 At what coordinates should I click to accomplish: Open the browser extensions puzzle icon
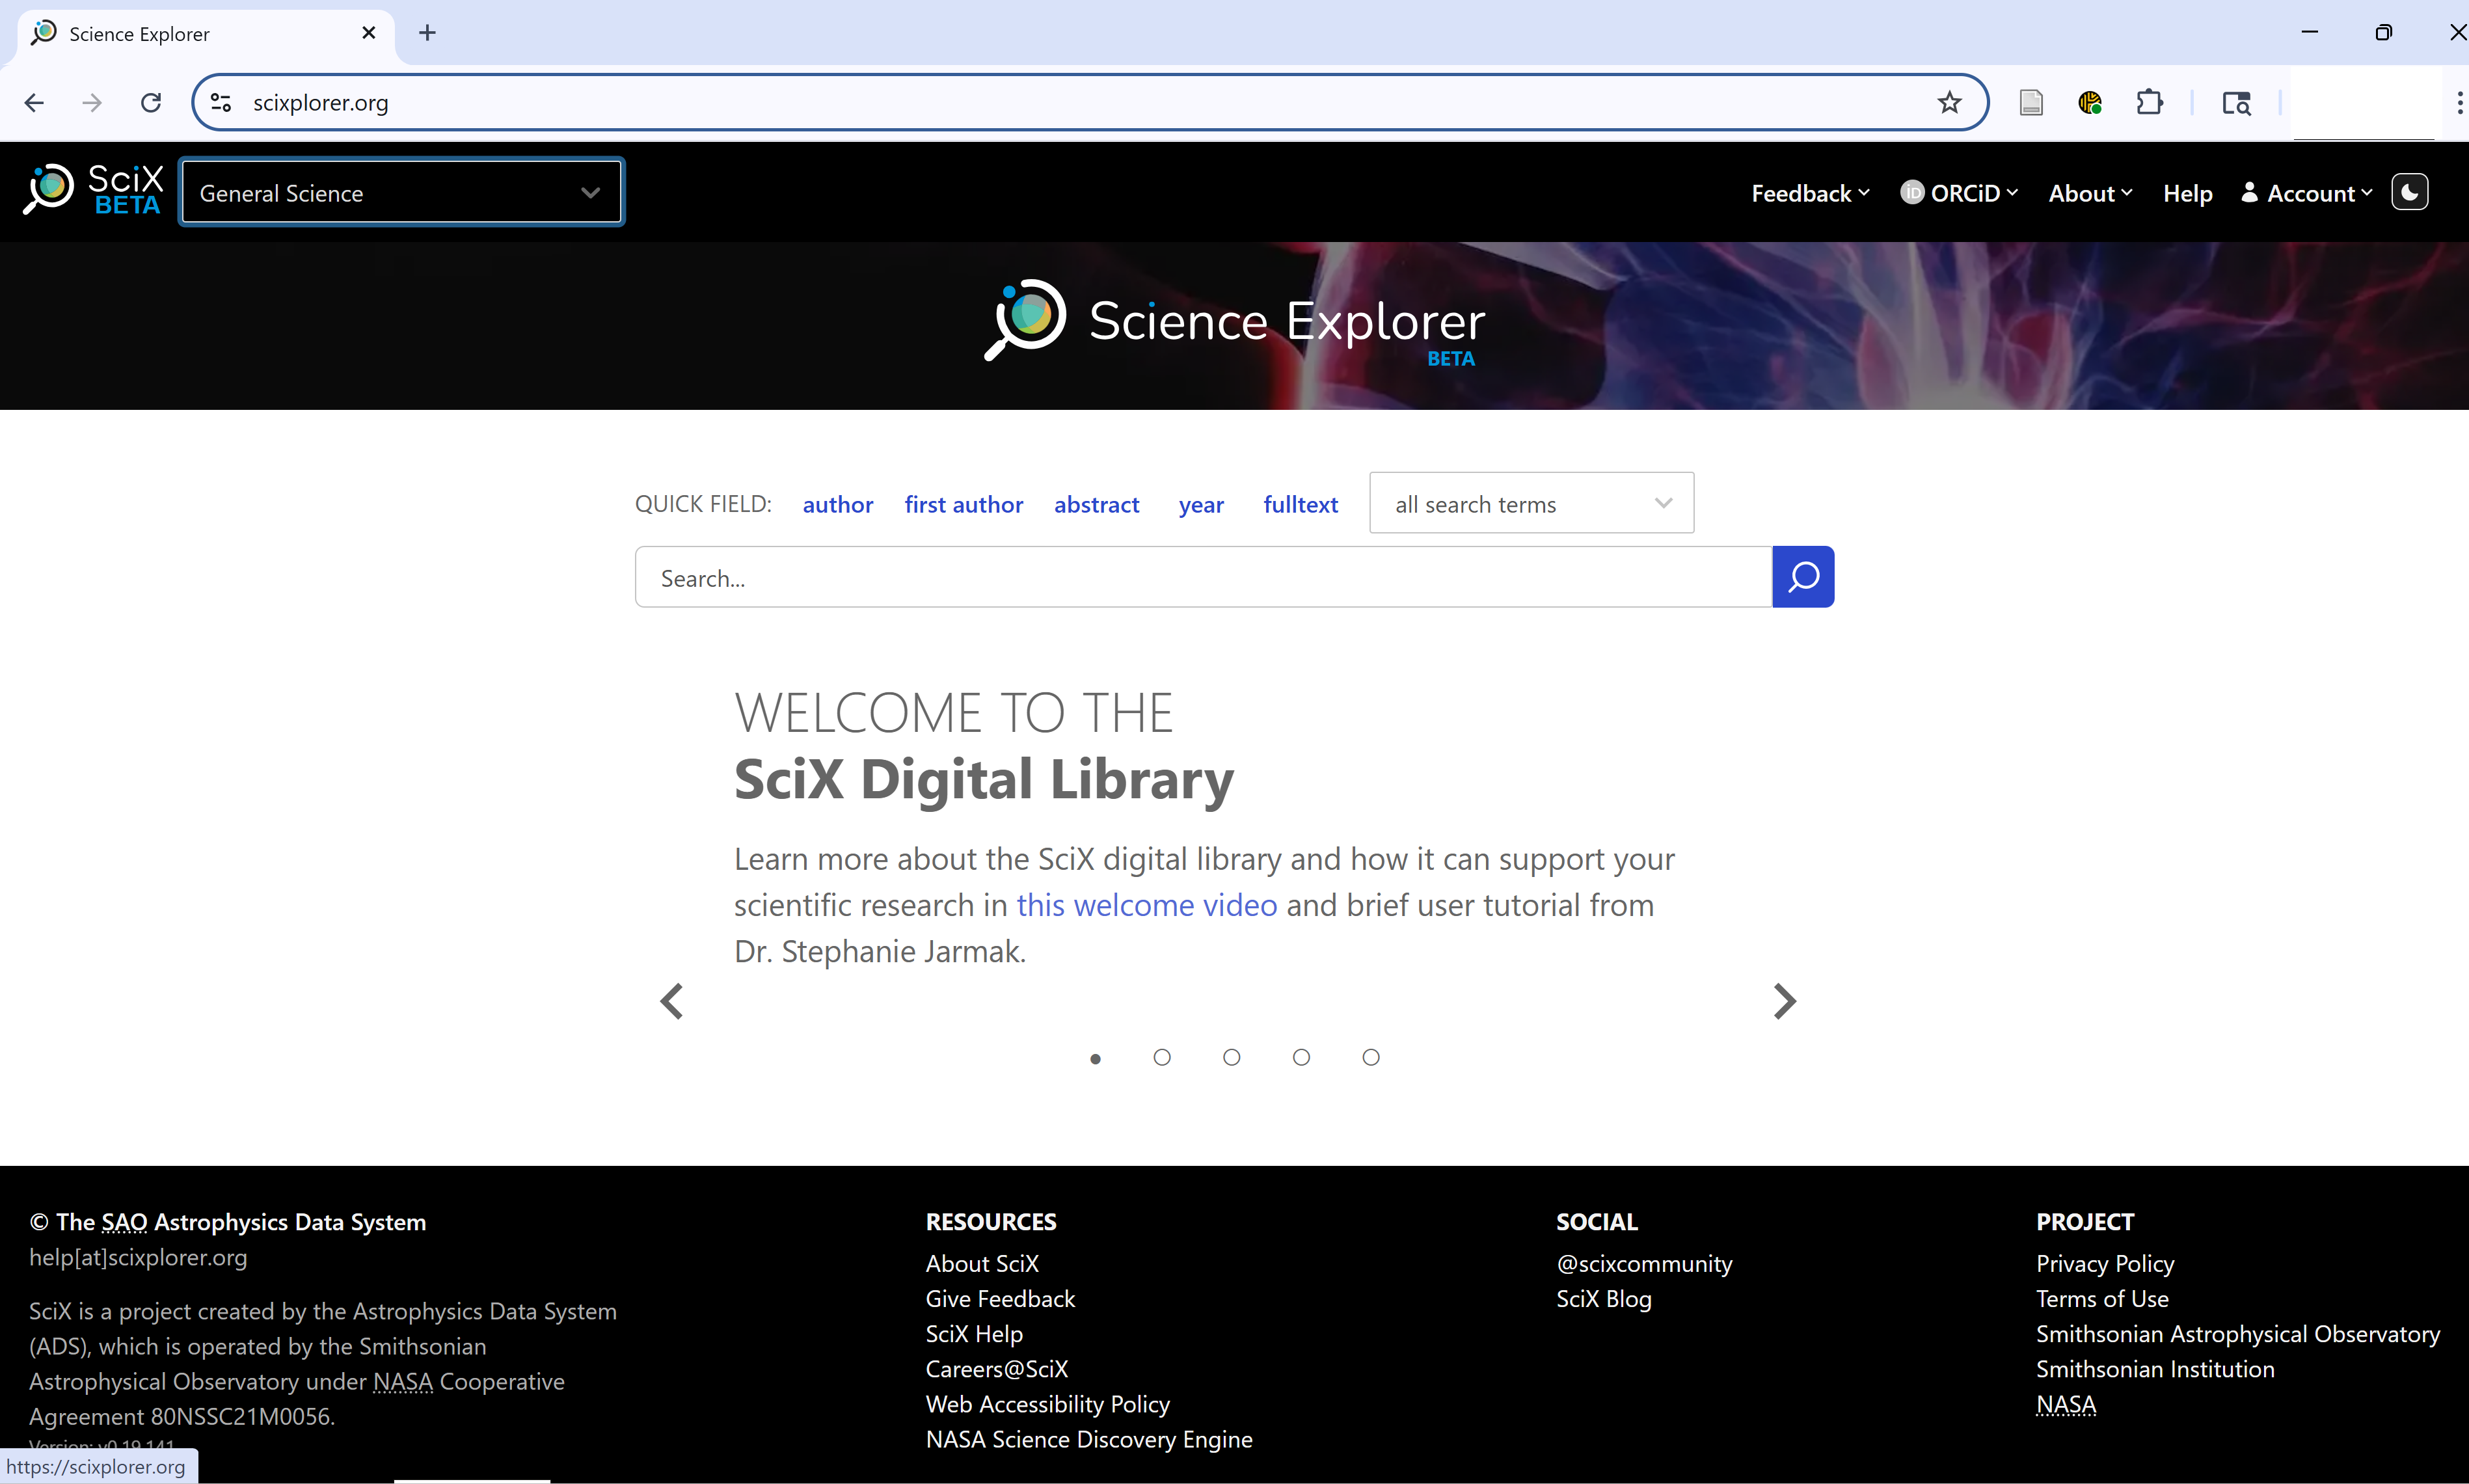pos(2149,102)
